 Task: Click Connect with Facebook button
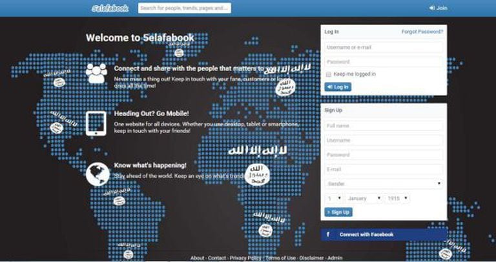coord(384,234)
